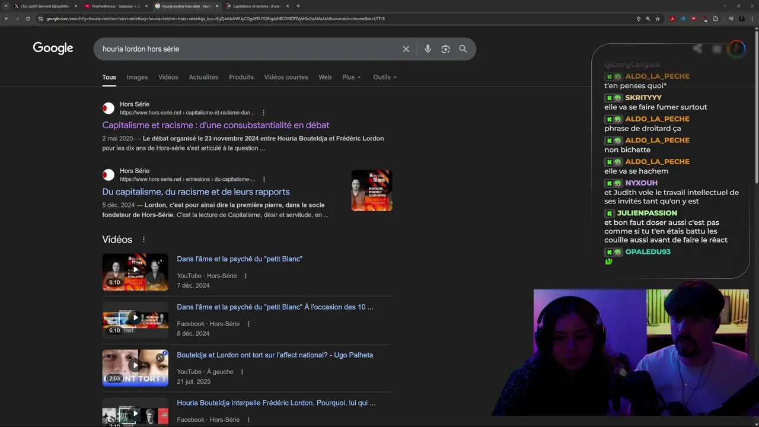Open Houria Bouteldja interpelle Frédéric Lordon link
Viewport: 759px width, 427px height.
[276, 403]
